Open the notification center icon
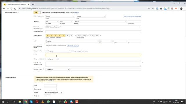This screenshot has width=186, height=104. click(182, 102)
